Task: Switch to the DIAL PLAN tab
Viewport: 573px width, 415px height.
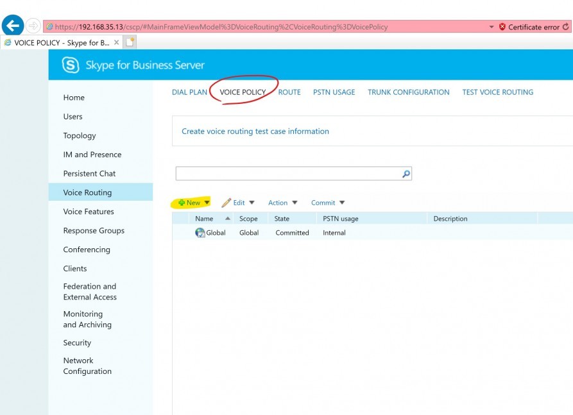Action: (x=189, y=92)
